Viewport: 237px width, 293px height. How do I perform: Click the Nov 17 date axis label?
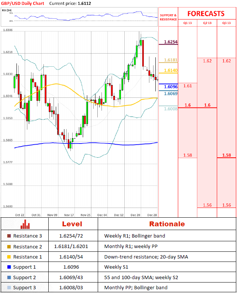(69, 215)
